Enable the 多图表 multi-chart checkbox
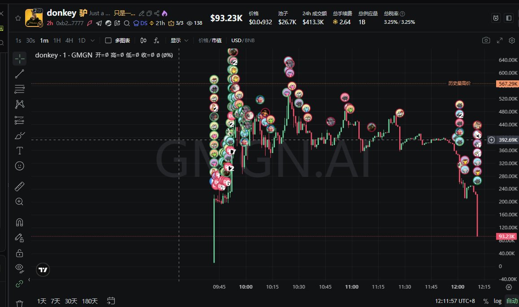 click(108, 40)
